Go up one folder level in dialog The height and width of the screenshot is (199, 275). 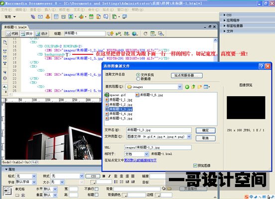(193, 87)
